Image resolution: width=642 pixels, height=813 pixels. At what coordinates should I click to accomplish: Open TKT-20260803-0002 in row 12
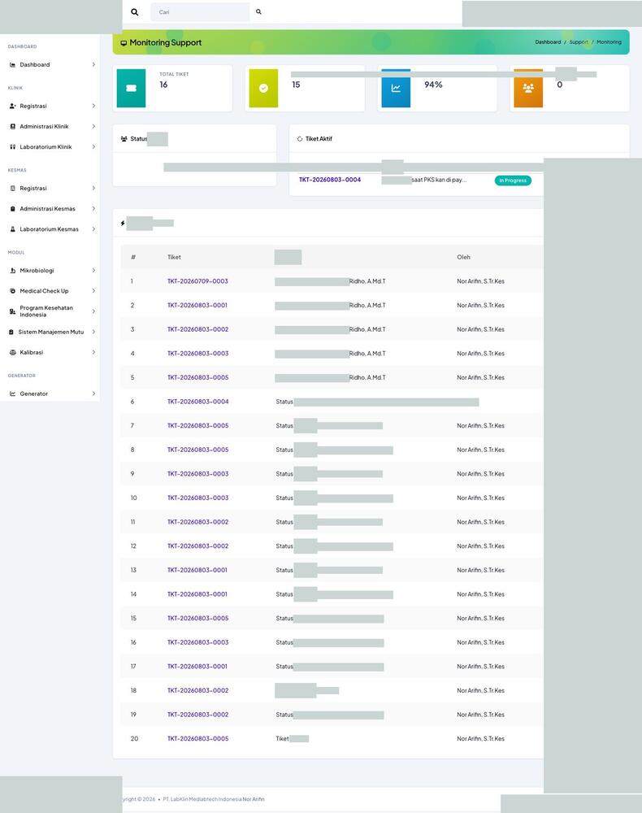click(x=197, y=546)
